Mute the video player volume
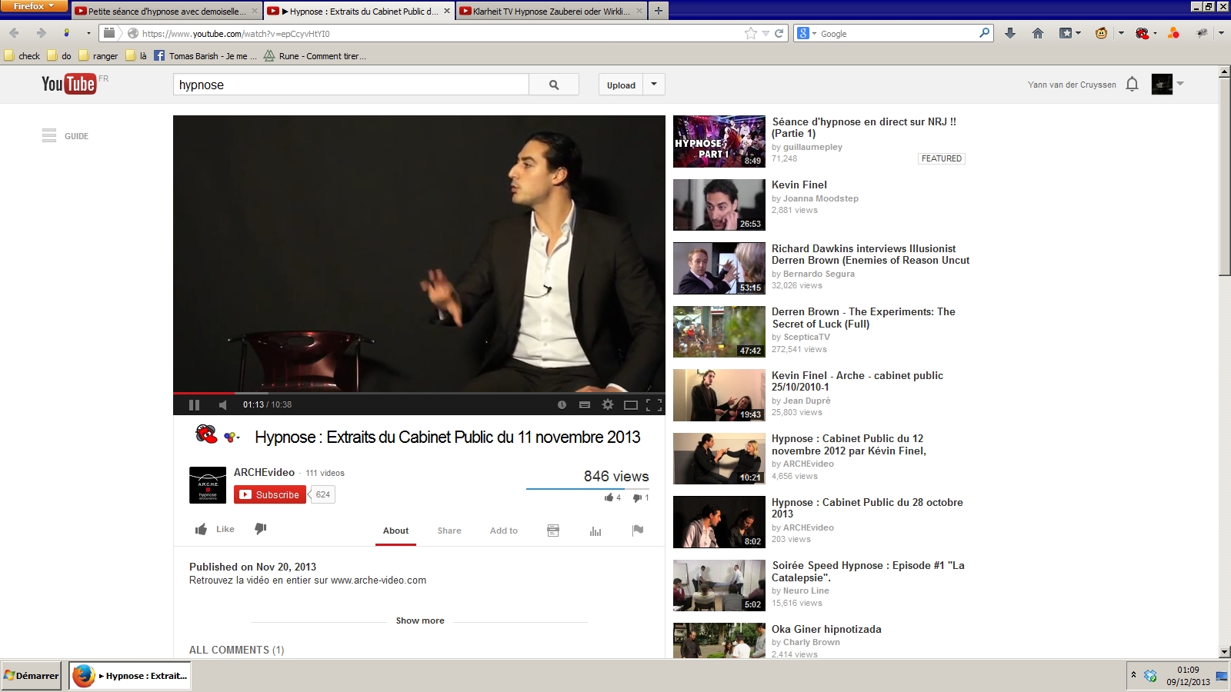1231x692 pixels. click(x=222, y=405)
